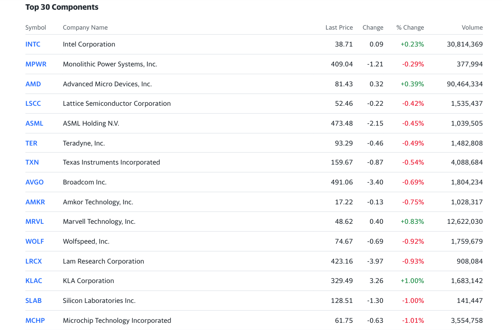
Task: Open the MPWR symbol link
Action: click(x=36, y=64)
